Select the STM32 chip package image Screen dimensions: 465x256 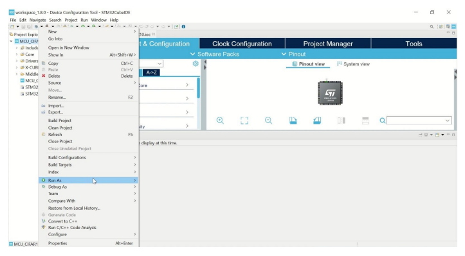330,92
